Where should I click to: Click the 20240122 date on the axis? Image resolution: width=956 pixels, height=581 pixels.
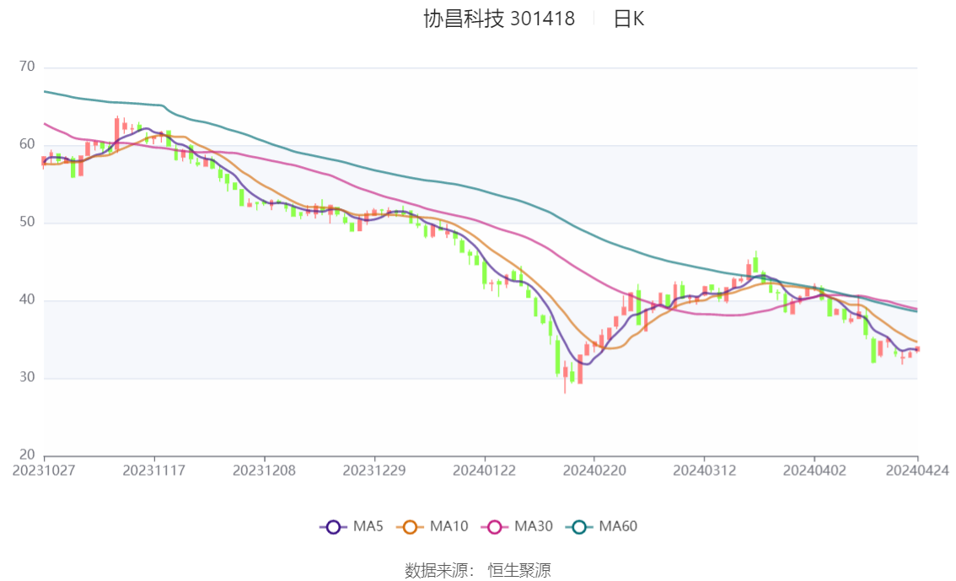pyautogui.click(x=483, y=470)
